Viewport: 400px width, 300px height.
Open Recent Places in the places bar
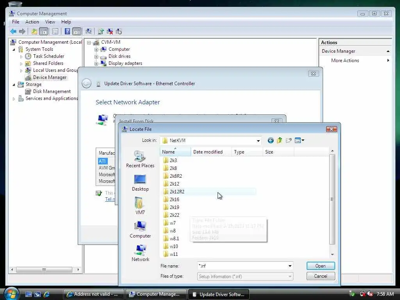tap(140, 159)
